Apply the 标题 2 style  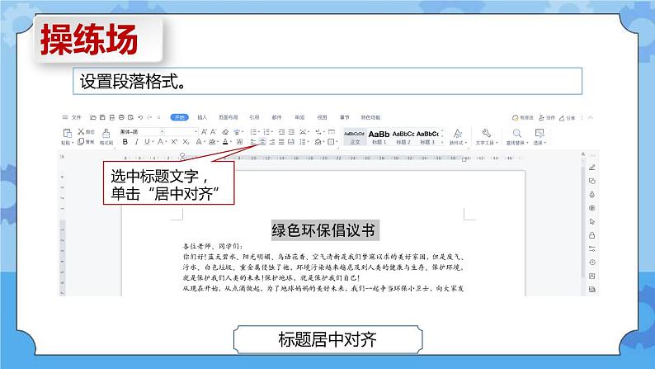[403, 137]
